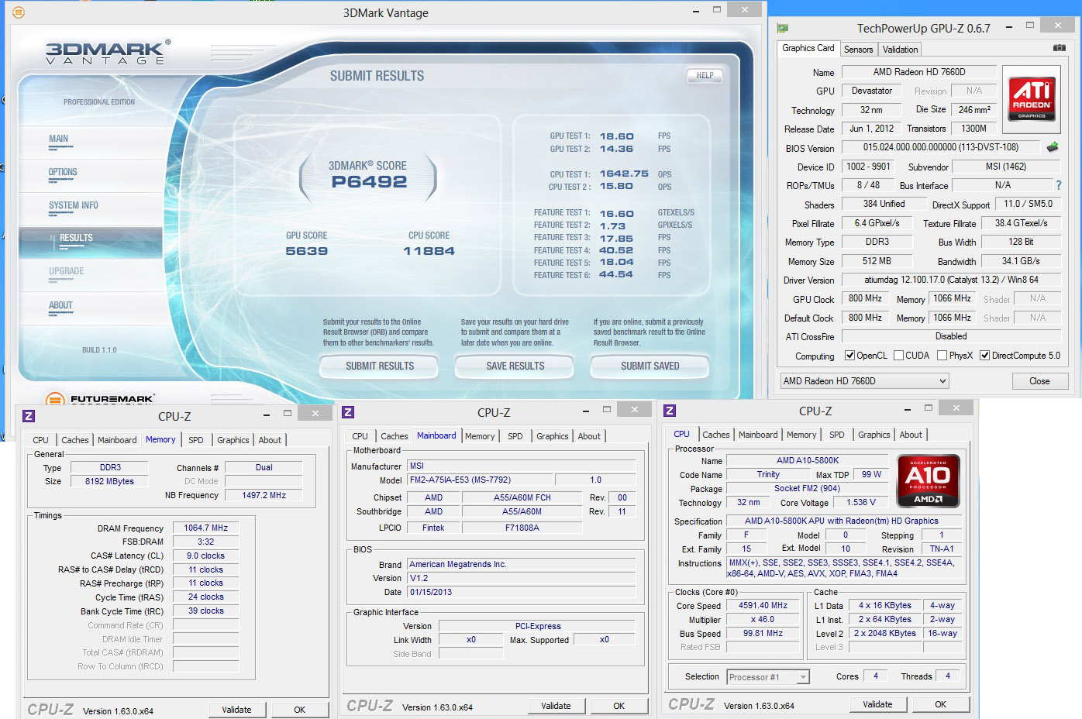The height and width of the screenshot is (719, 1082).
Task: Click the AMD A10 processor logo
Action: [x=929, y=480]
